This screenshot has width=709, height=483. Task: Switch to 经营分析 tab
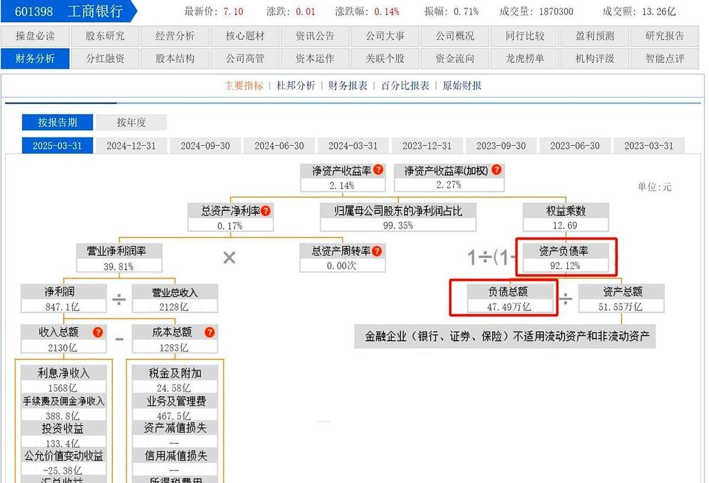pos(175,37)
